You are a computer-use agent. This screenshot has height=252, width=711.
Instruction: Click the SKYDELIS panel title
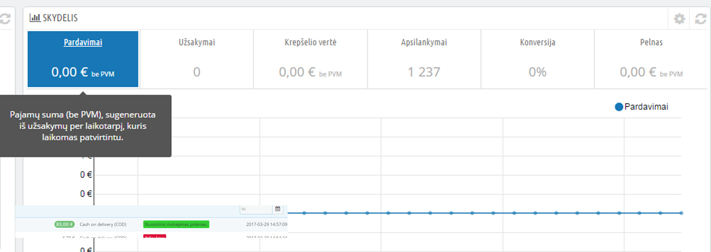pos(60,18)
